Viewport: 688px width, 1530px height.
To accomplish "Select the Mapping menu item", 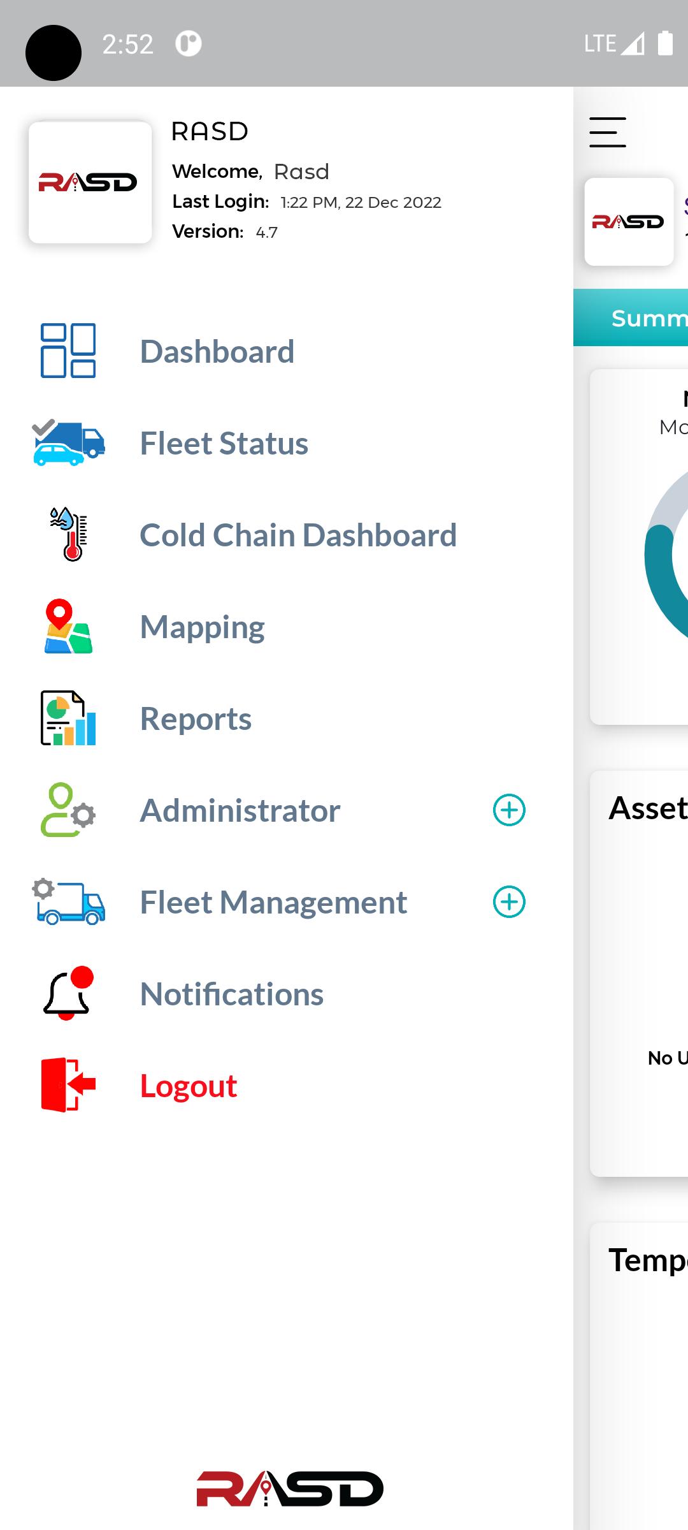I will [x=202, y=628].
